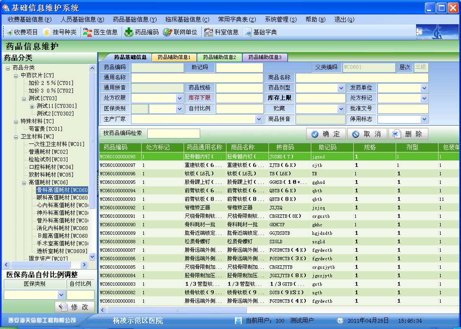The image size is (461, 329).
Task: Click the 确定 button
Action: [326, 134]
